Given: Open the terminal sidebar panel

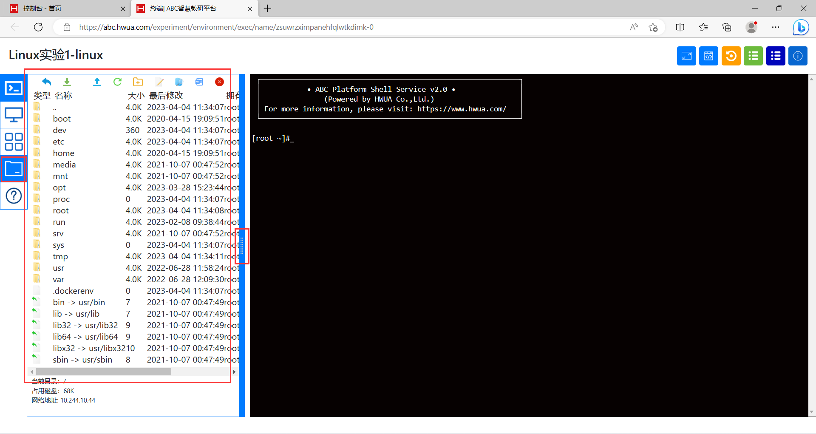Looking at the screenshot, I should (x=14, y=88).
